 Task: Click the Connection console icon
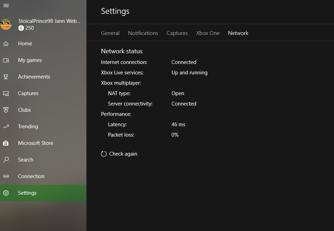click(x=6, y=176)
